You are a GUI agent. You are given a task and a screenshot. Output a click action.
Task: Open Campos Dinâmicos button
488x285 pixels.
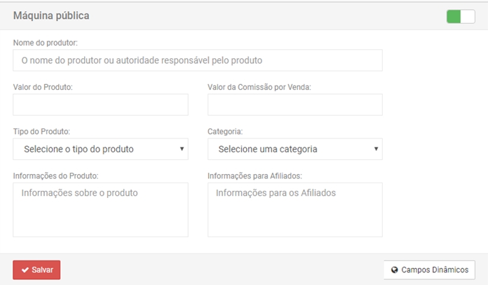[x=429, y=270]
